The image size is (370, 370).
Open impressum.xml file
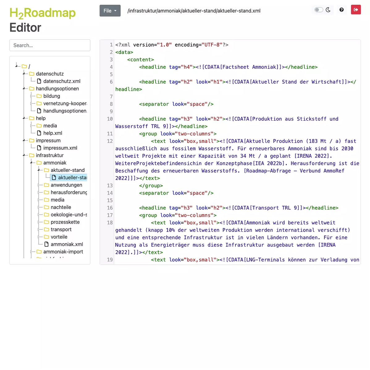(60, 148)
